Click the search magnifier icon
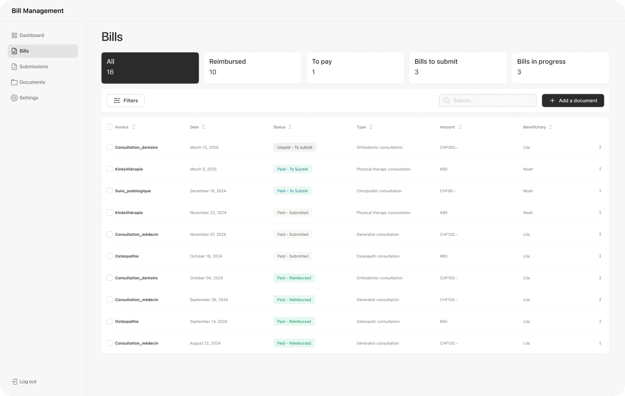The width and height of the screenshot is (625, 396). (446, 100)
